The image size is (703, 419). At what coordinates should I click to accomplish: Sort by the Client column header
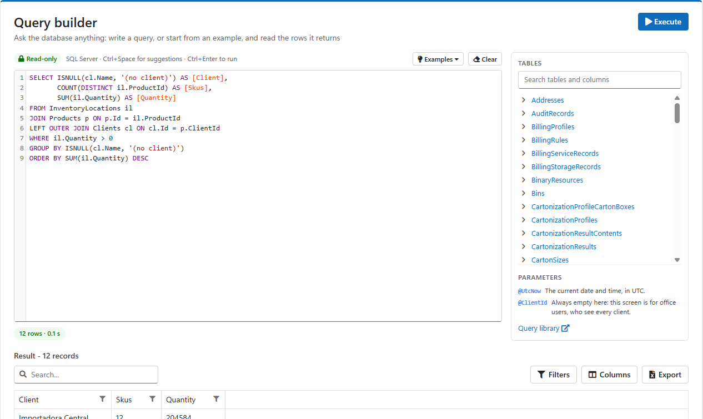29,400
